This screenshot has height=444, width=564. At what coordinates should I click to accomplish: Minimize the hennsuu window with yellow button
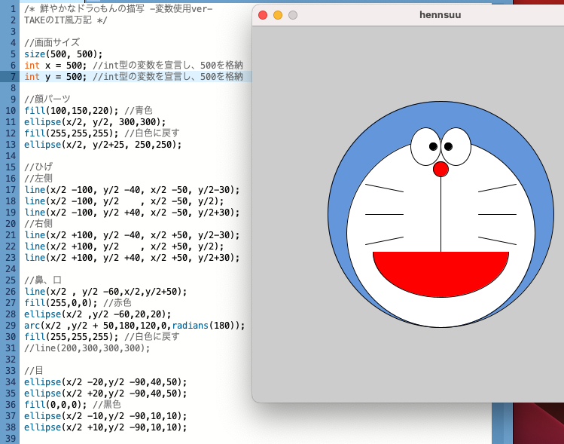point(278,15)
